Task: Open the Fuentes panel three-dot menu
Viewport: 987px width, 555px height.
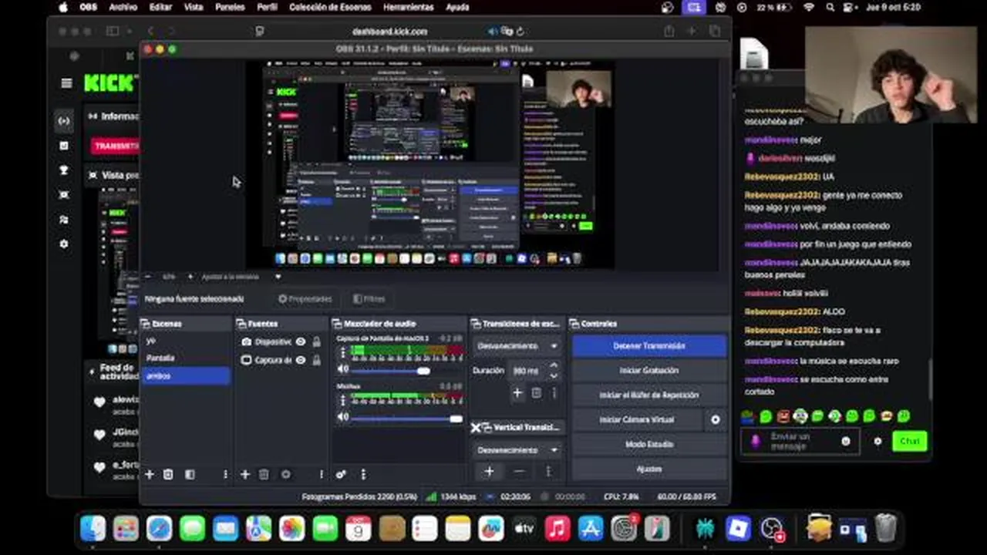Action: (x=322, y=475)
